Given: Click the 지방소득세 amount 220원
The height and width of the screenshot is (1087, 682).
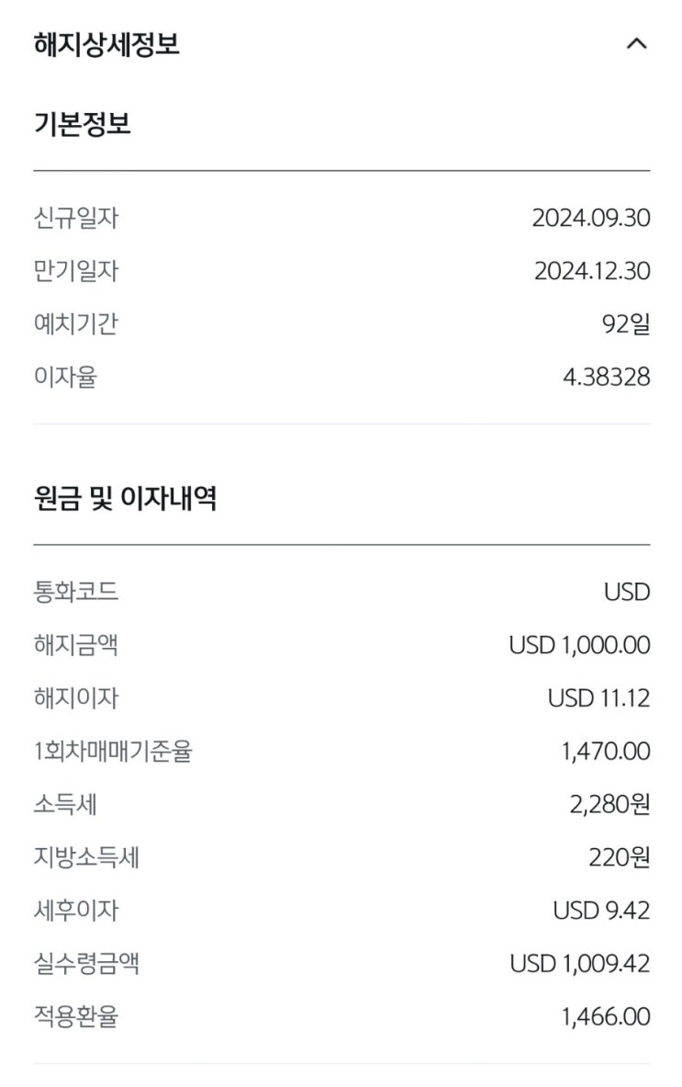Looking at the screenshot, I should coord(620,858).
